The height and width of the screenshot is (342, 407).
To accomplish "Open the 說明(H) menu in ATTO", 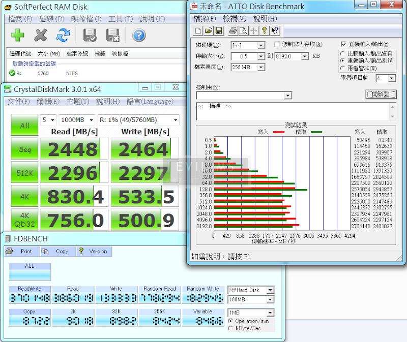I will pos(265,19).
